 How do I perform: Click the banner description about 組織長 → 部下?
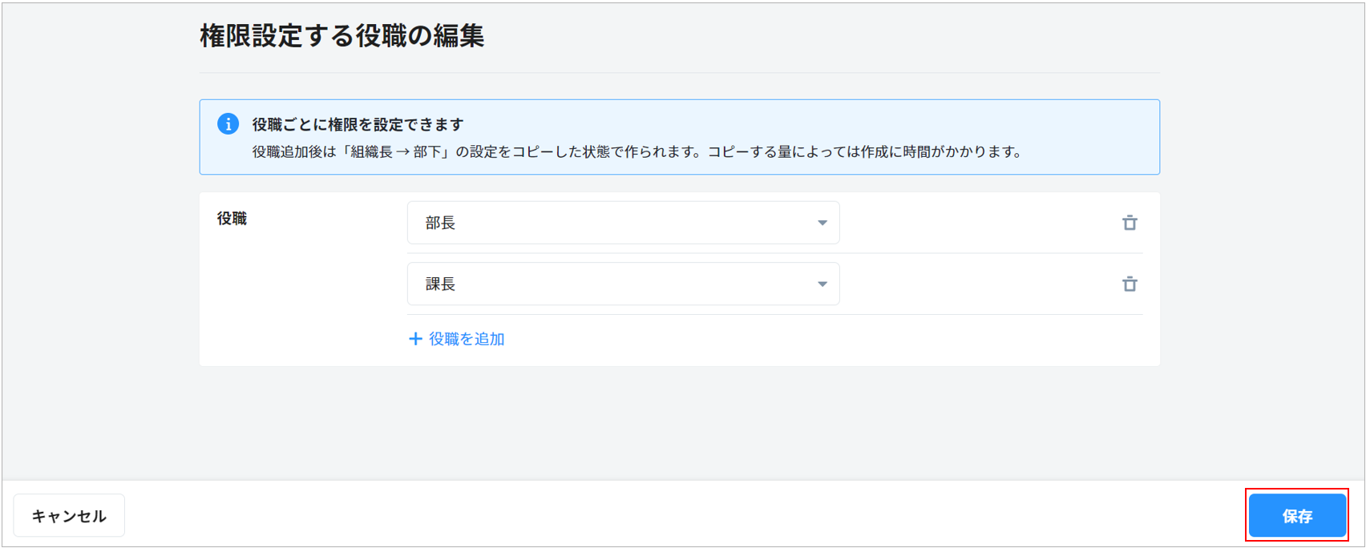tap(637, 151)
